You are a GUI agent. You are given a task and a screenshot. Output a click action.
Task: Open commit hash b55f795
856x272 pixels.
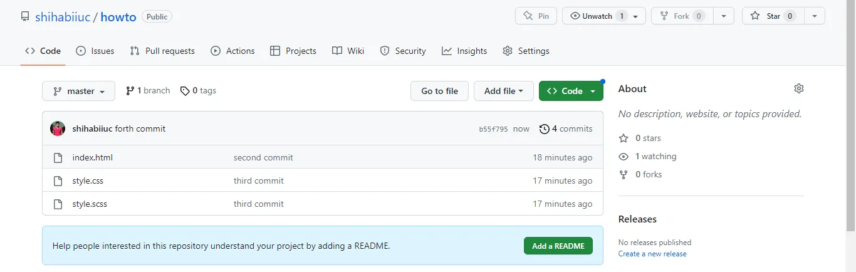(x=493, y=129)
